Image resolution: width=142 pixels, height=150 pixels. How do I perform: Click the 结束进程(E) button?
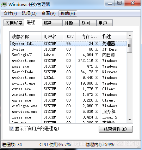(x=116, y=129)
